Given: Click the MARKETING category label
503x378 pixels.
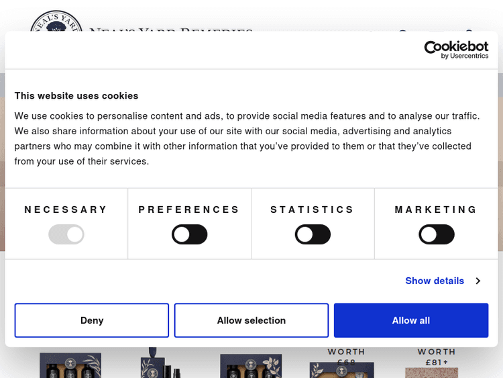Looking at the screenshot, I should (436, 209).
